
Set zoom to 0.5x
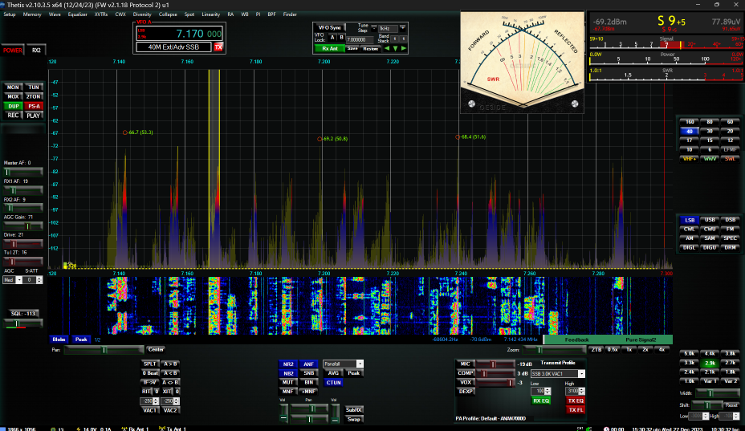(x=613, y=350)
